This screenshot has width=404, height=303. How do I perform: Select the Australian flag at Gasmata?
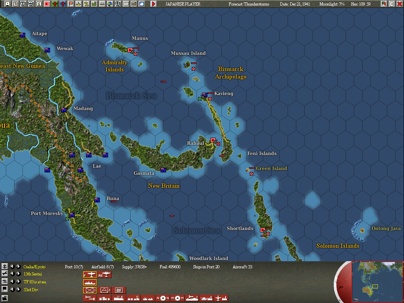click(163, 170)
